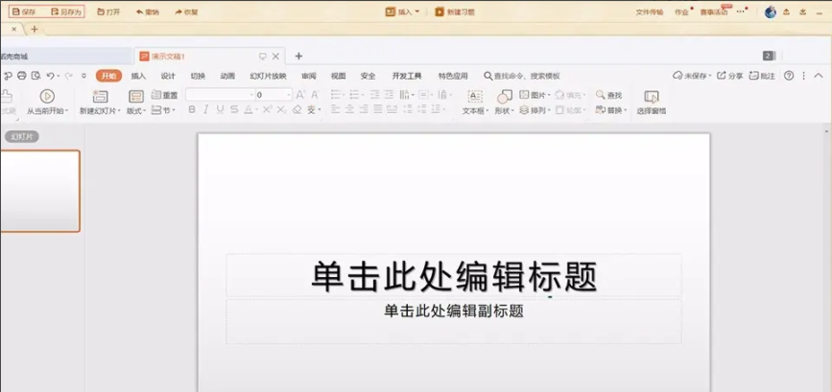
Task: Toggle underline formatting with the U button
Action: tap(220, 110)
